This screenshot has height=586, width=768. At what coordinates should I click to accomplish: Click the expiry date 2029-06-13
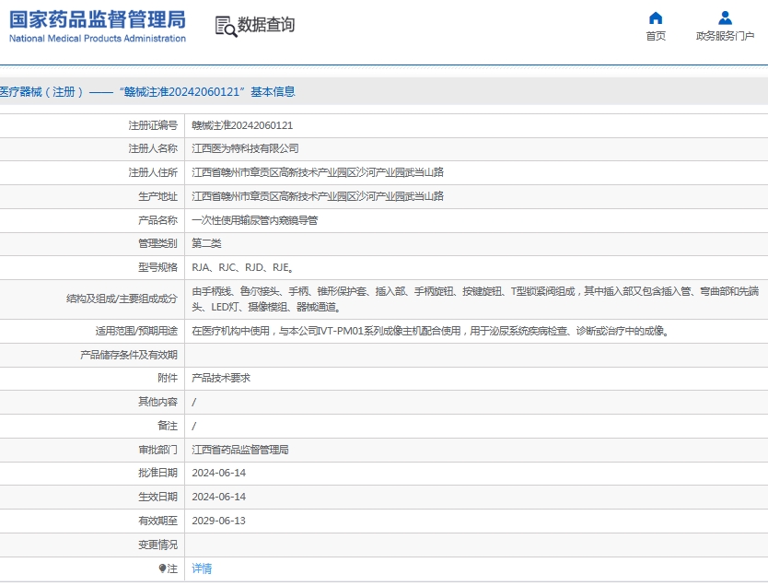pos(219,521)
